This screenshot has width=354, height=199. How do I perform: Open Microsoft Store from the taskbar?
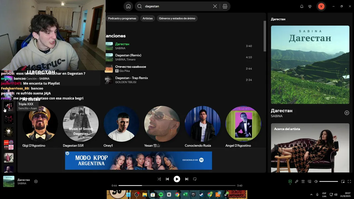153,195
